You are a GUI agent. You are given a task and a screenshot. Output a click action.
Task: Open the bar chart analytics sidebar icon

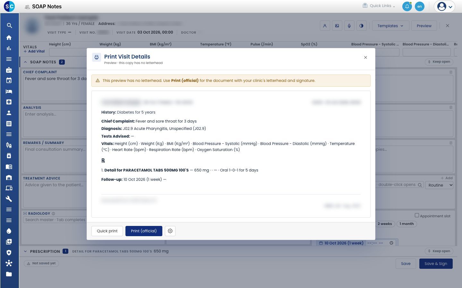9,48
